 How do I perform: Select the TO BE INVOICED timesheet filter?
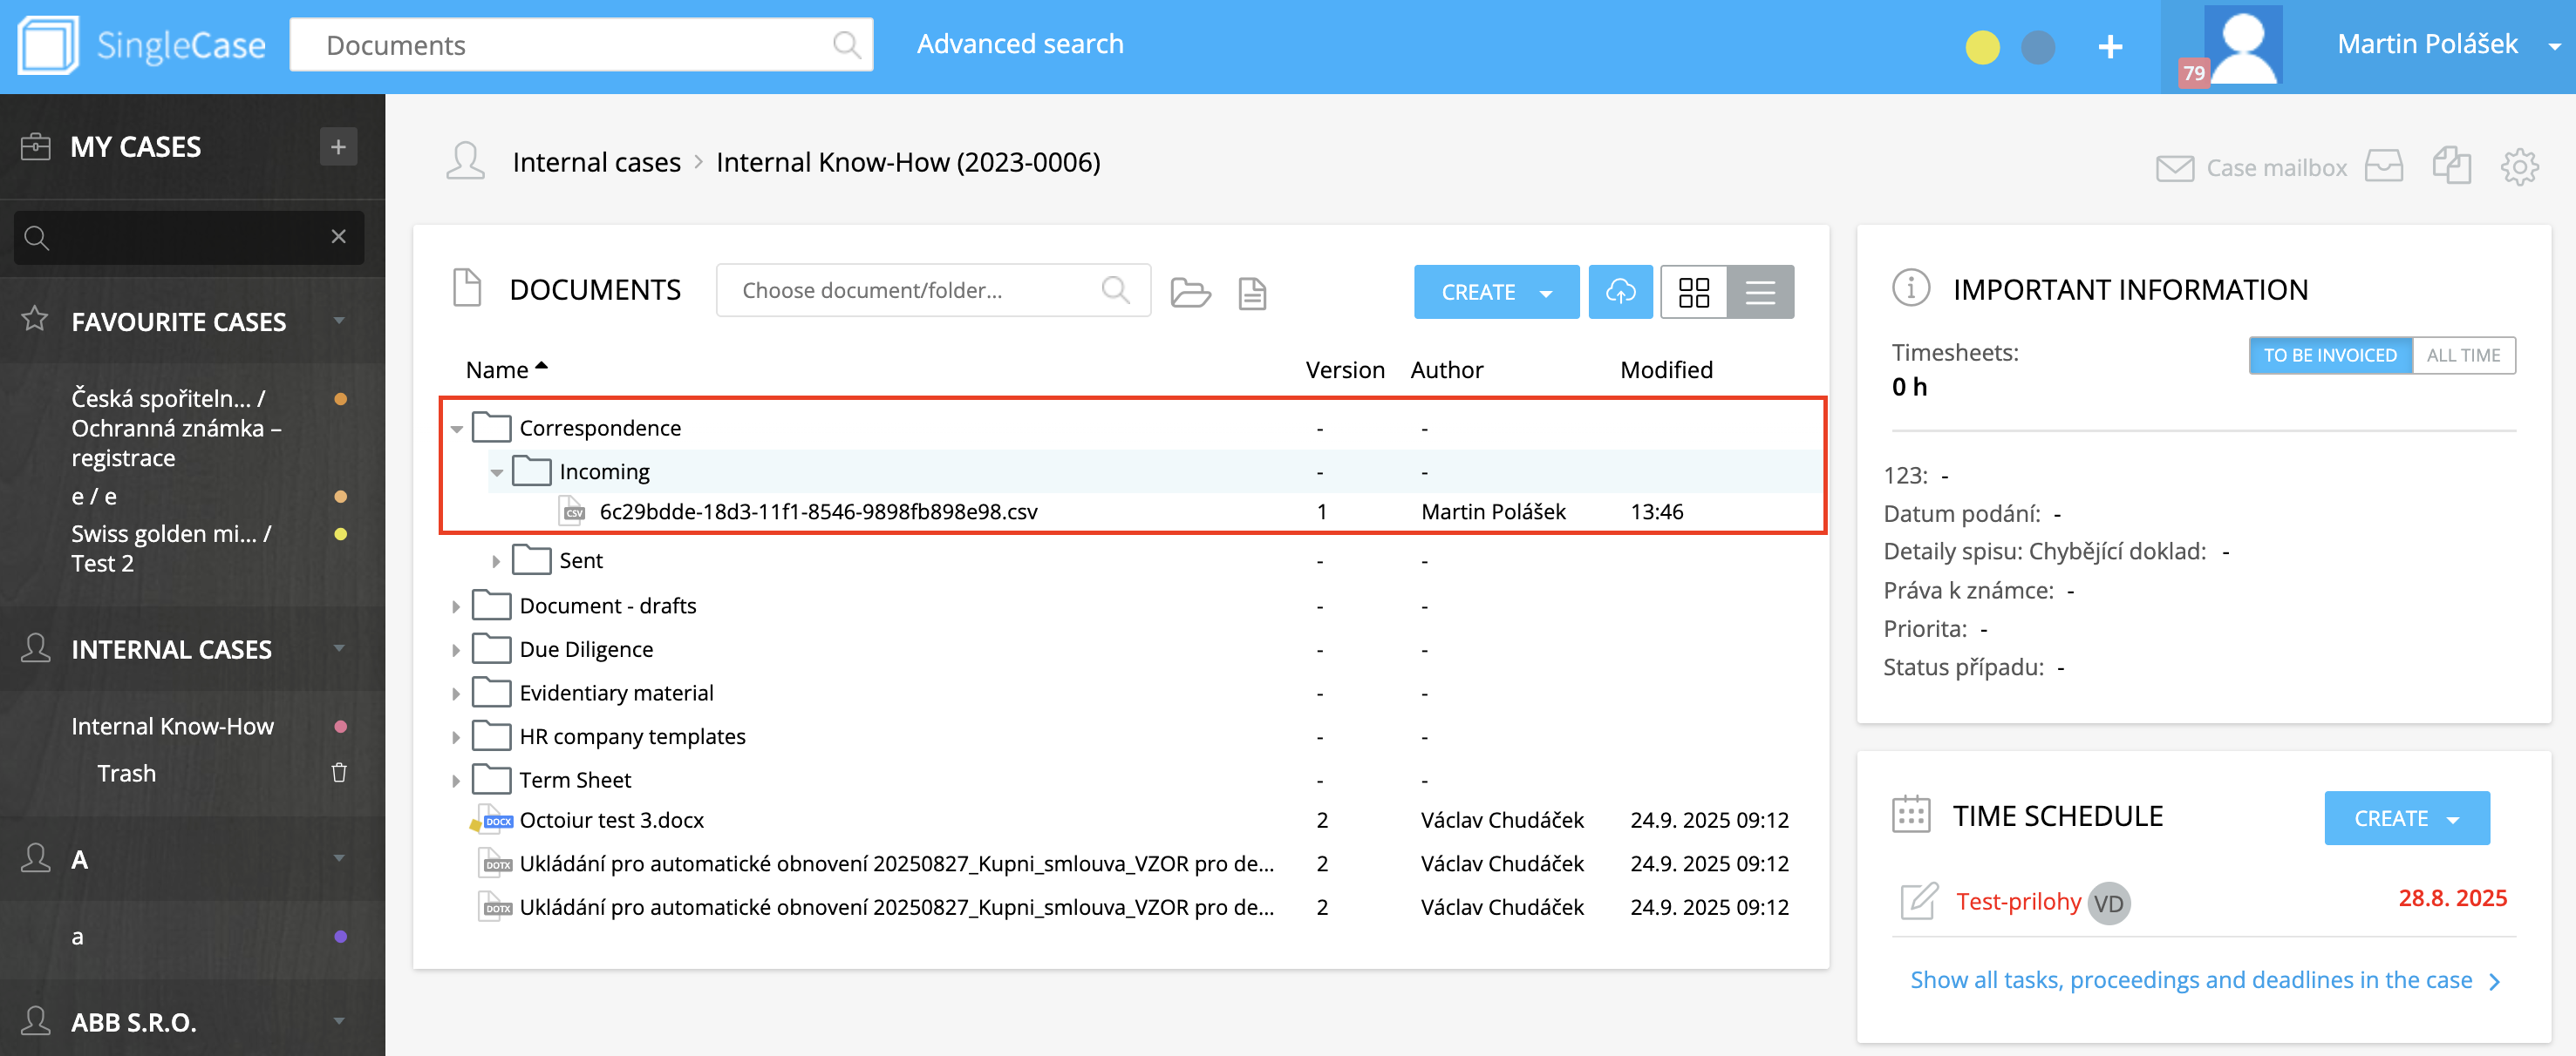(x=2330, y=355)
